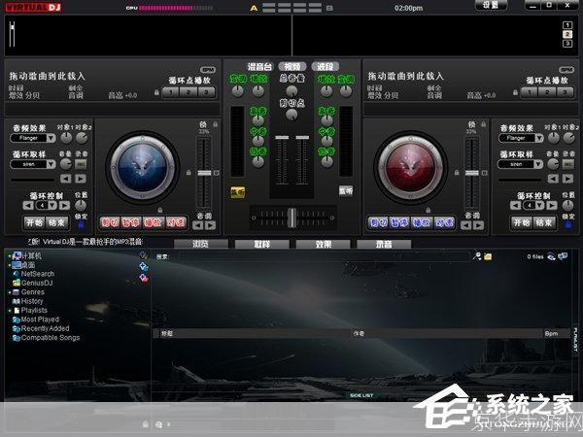The width and height of the screenshot is (583, 437).
Task: Click the right deck blue 暂停 pause button
Action: point(400,222)
